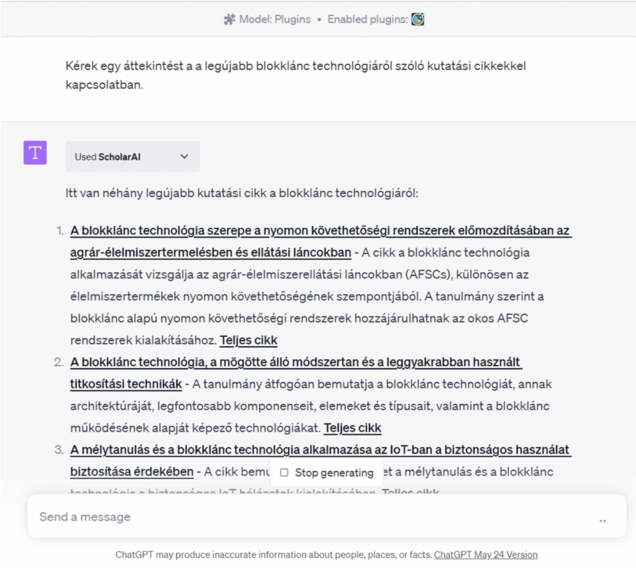Expand the Used ScholarAI details chevron
636x568 pixels.
(184, 157)
